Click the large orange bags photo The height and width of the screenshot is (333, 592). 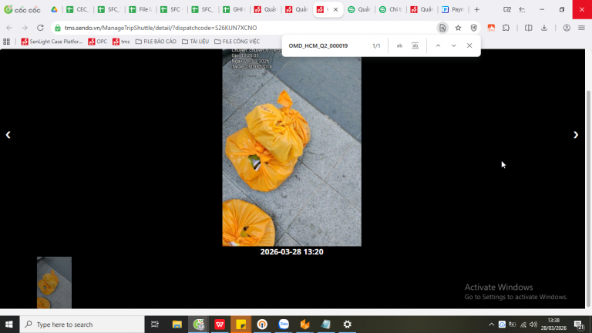(x=291, y=147)
